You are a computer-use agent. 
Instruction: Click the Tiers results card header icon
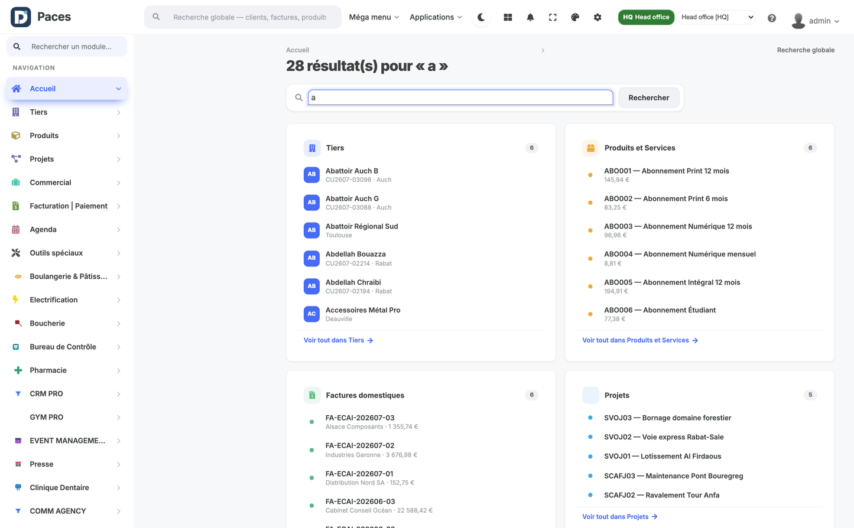[x=312, y=148]
